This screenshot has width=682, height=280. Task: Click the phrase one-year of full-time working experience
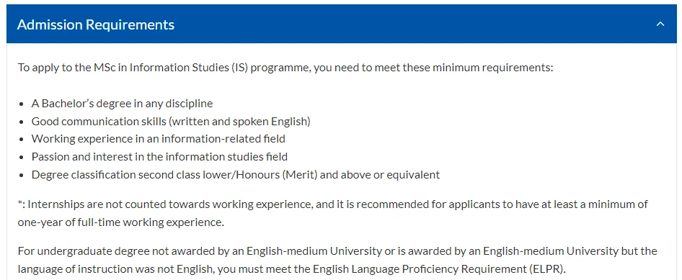[x=120, y=222]
